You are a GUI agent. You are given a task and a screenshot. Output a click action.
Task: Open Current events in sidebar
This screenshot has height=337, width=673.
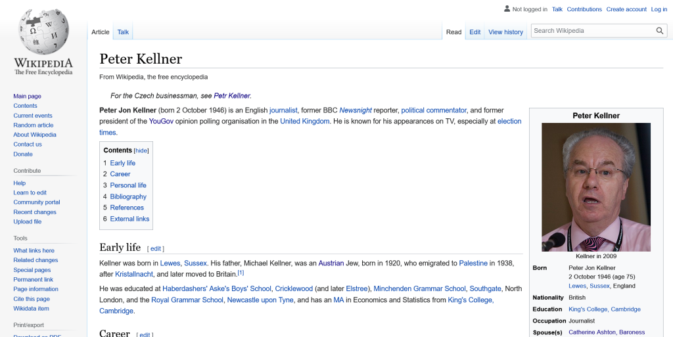[33, 116]
